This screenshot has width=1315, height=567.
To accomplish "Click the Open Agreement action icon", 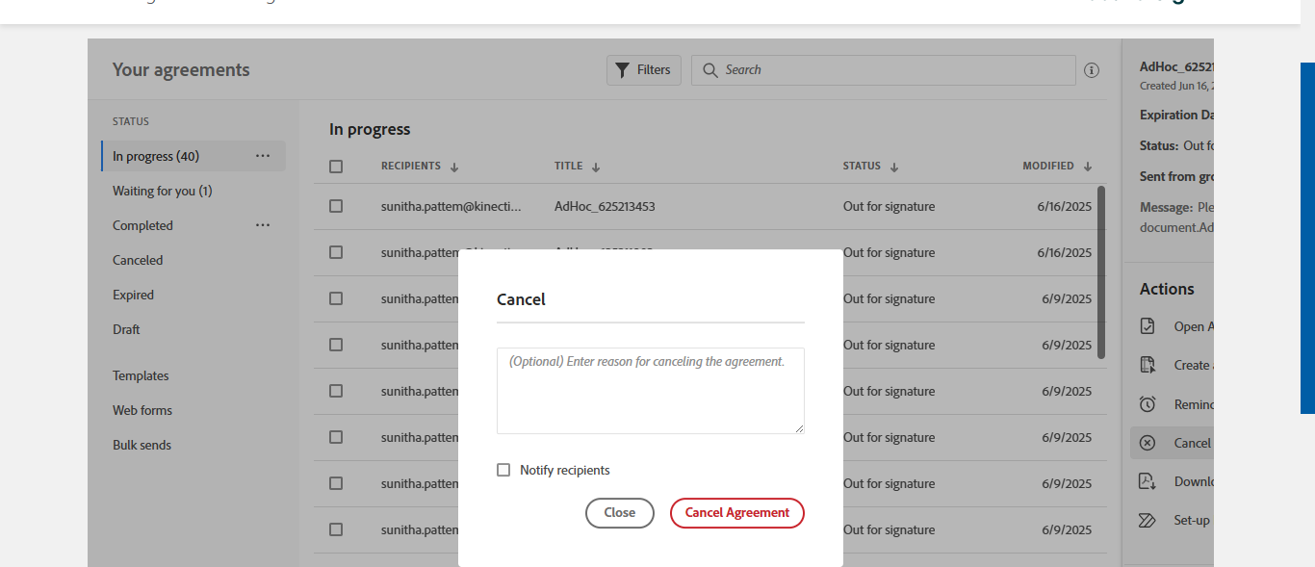I will [x=1147, y=326].
